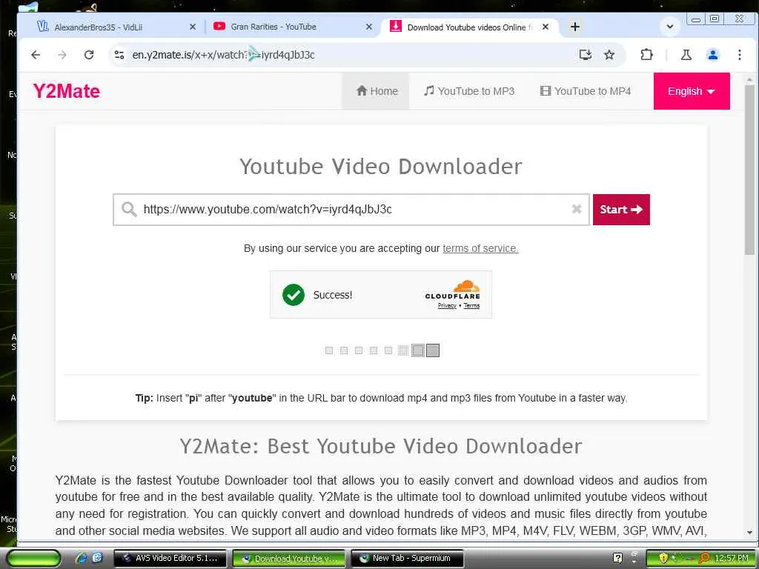
Task: Close the Gran Rarities YouTube tab
Action: tap(369, 27)
